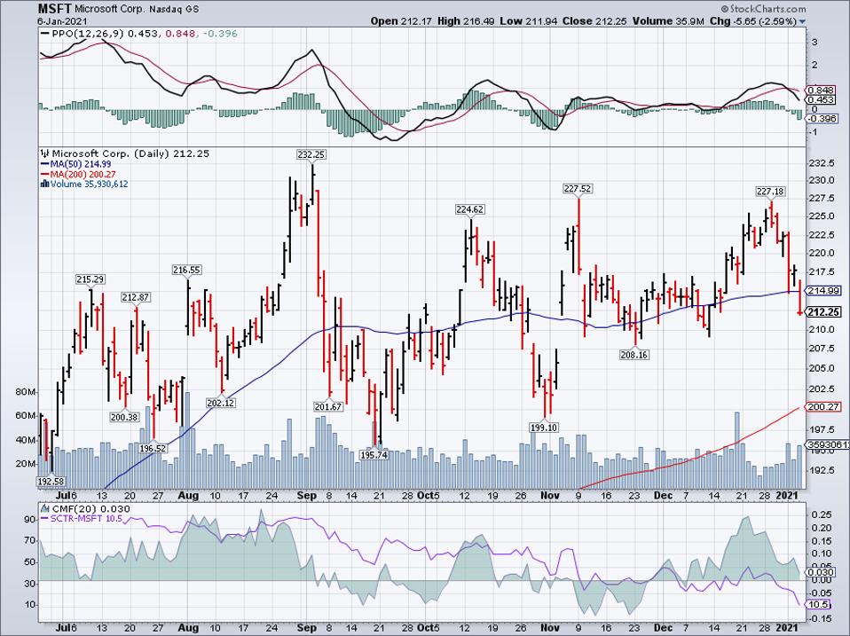Open the dropdown arrow beside Chg value
The height and width of the screenshot is (636, 850).
802,21
